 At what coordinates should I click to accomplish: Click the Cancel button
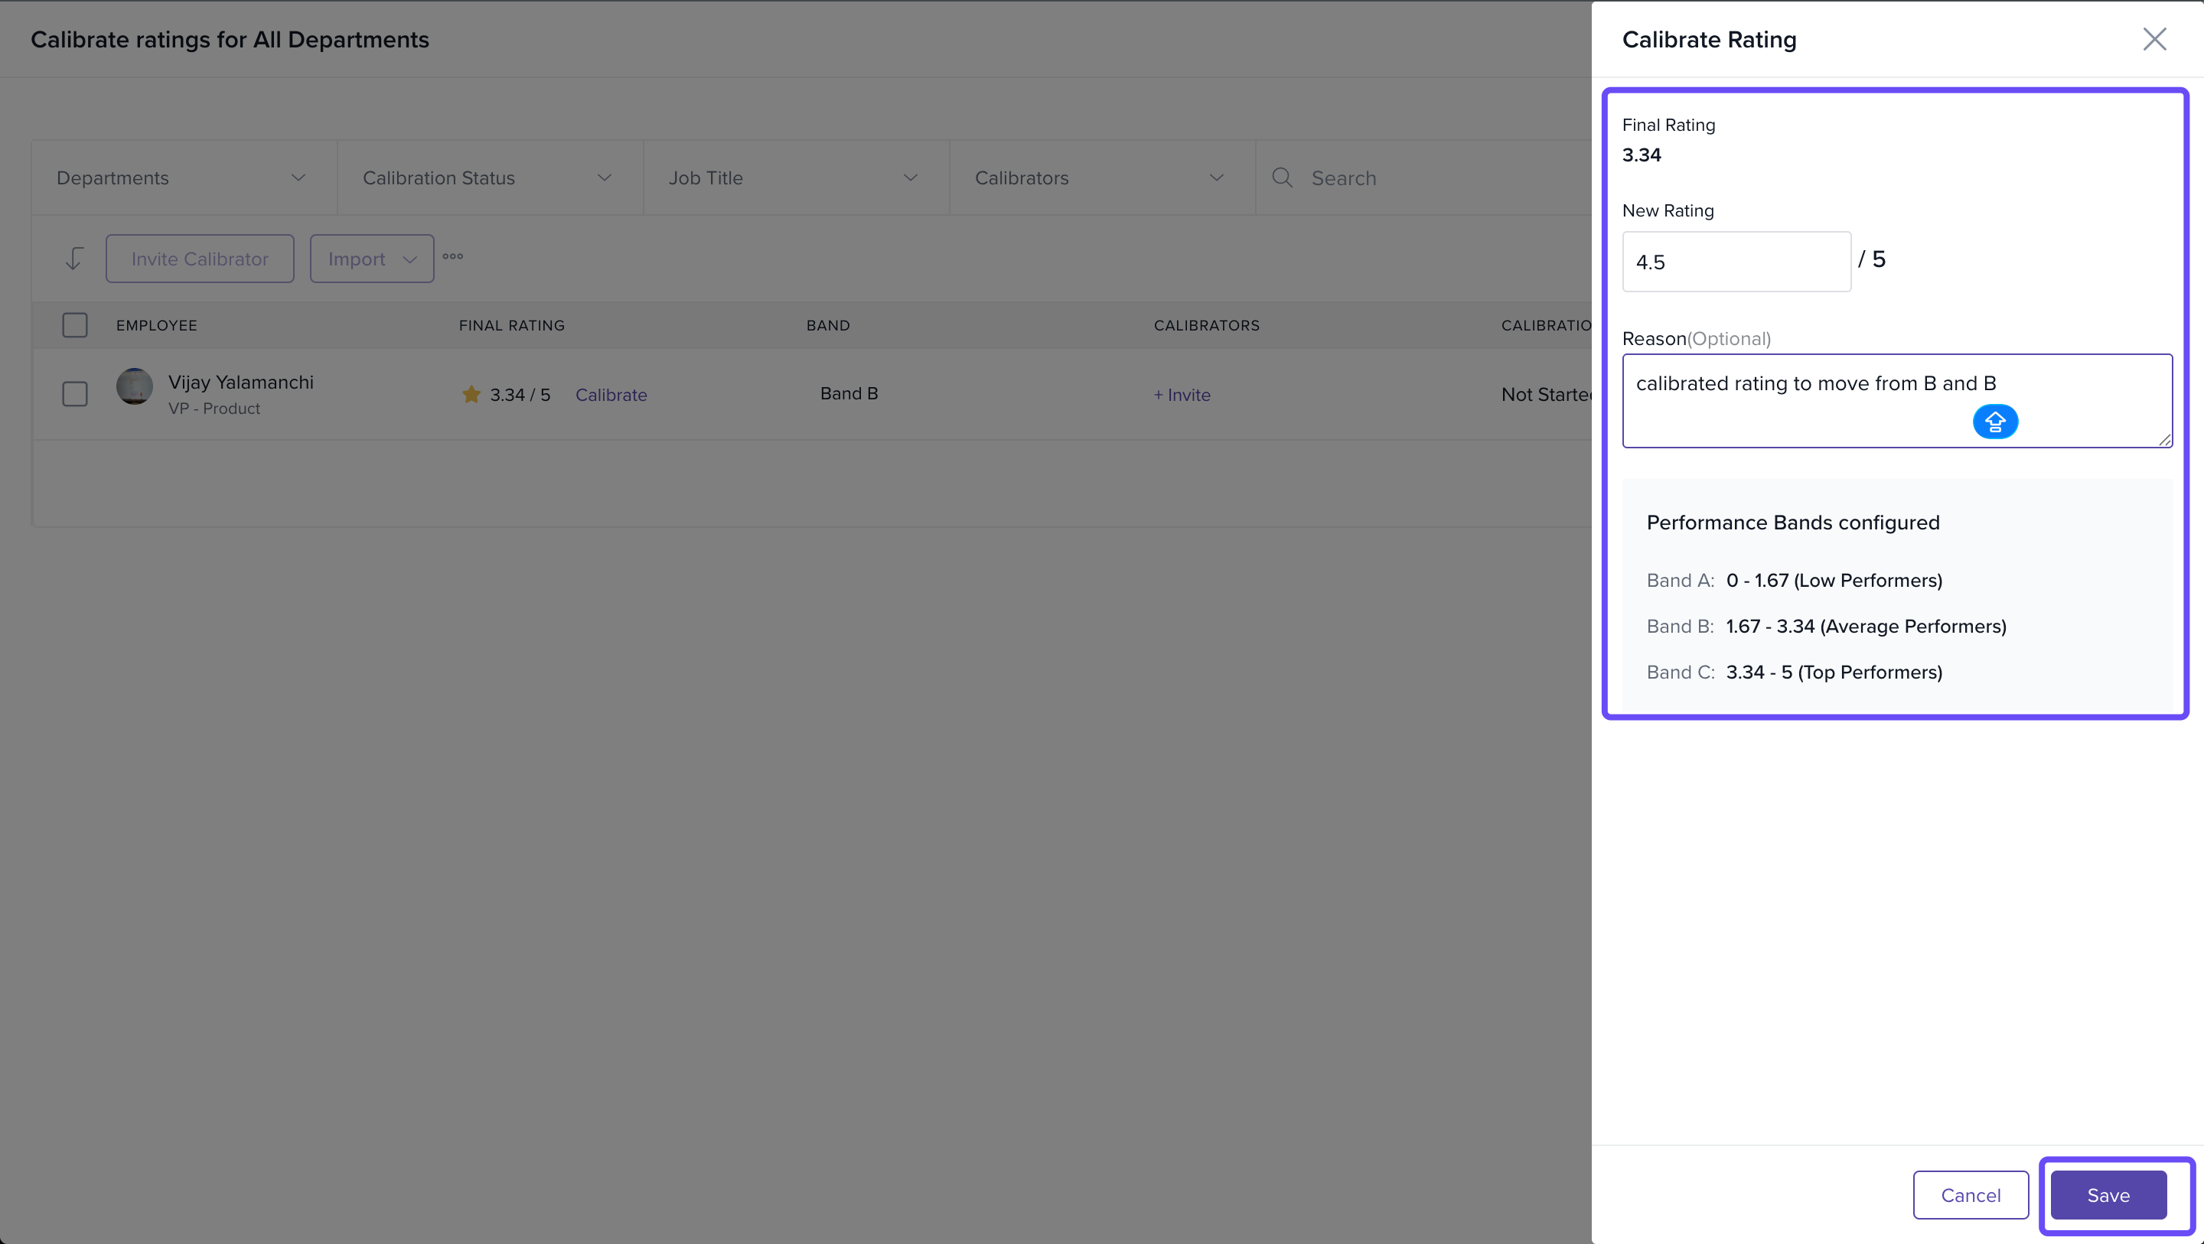click(1970, 1194)
